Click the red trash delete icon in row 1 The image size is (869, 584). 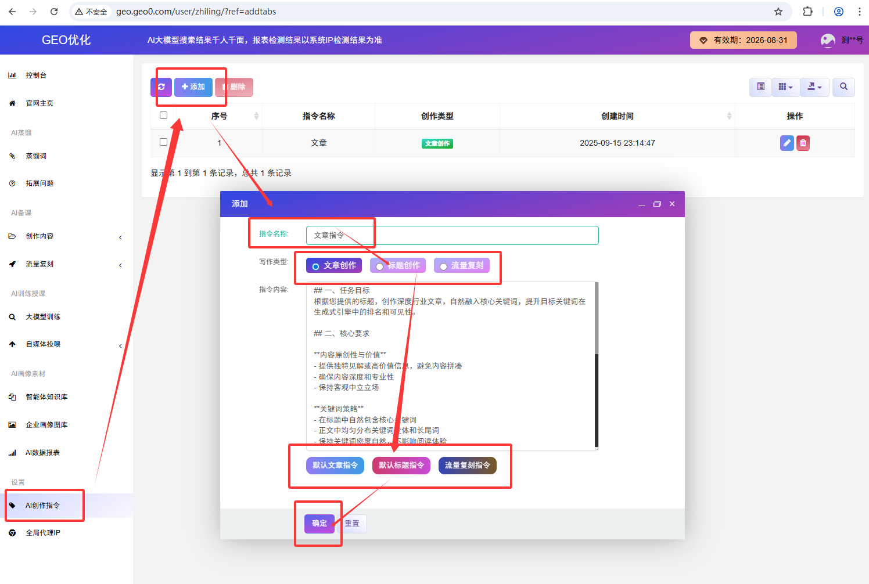(803, 143)
